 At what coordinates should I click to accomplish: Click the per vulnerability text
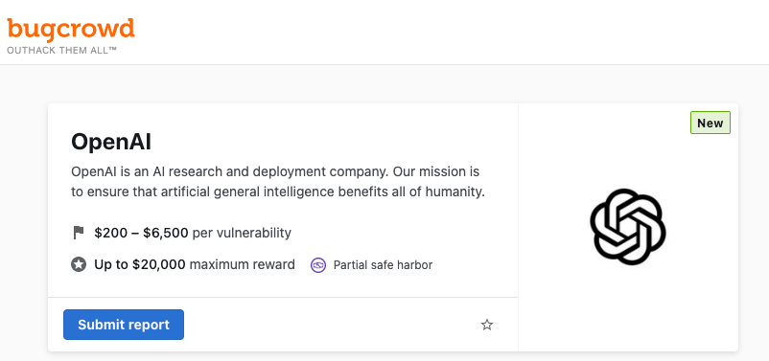[x=242, y=233]
